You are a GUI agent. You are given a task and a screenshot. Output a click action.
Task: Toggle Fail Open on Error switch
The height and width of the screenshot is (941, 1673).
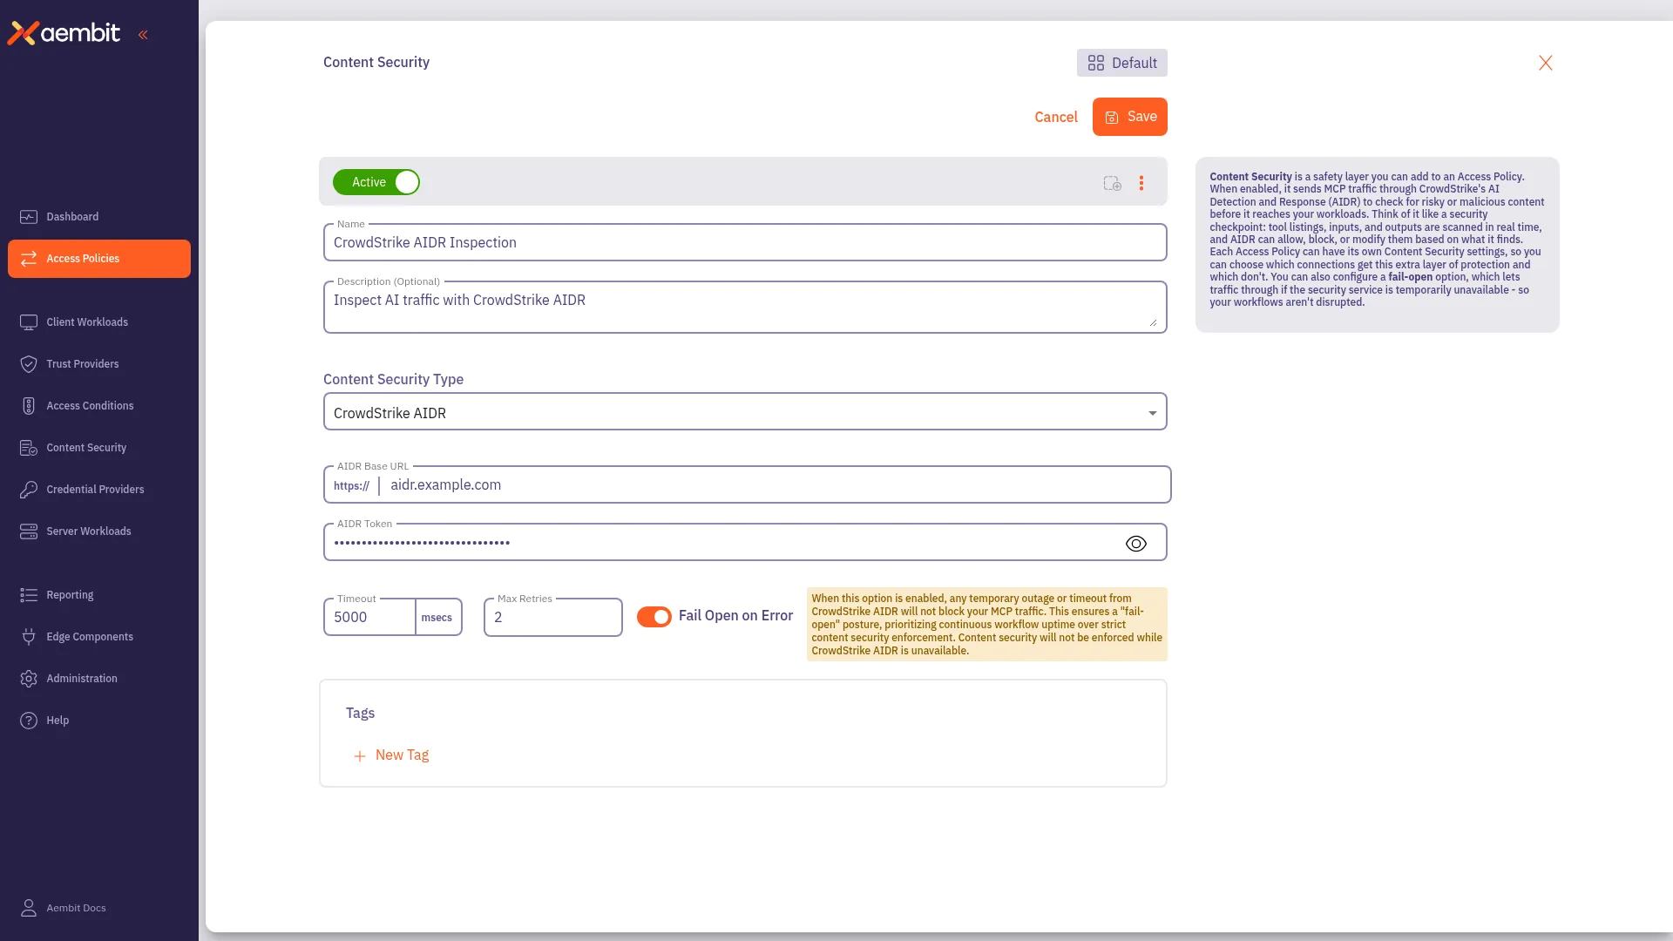654,617
